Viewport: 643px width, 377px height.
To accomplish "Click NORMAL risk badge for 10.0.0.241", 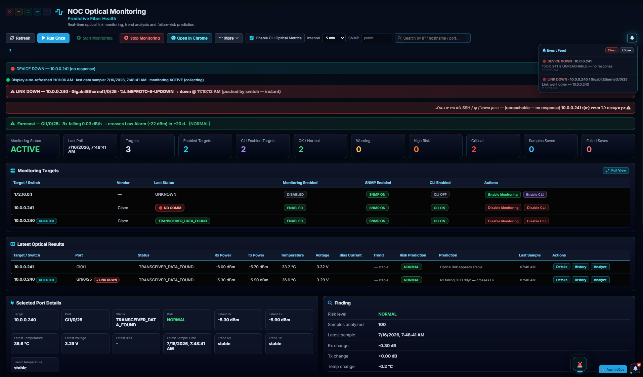I will coord(411,267).
